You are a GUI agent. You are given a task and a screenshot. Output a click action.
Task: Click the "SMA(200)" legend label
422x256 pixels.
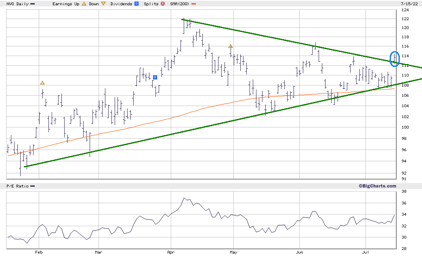(x=180, y=4)
